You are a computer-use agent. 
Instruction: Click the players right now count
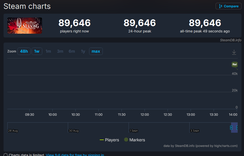pyautogui.click(x=74, y=23)
